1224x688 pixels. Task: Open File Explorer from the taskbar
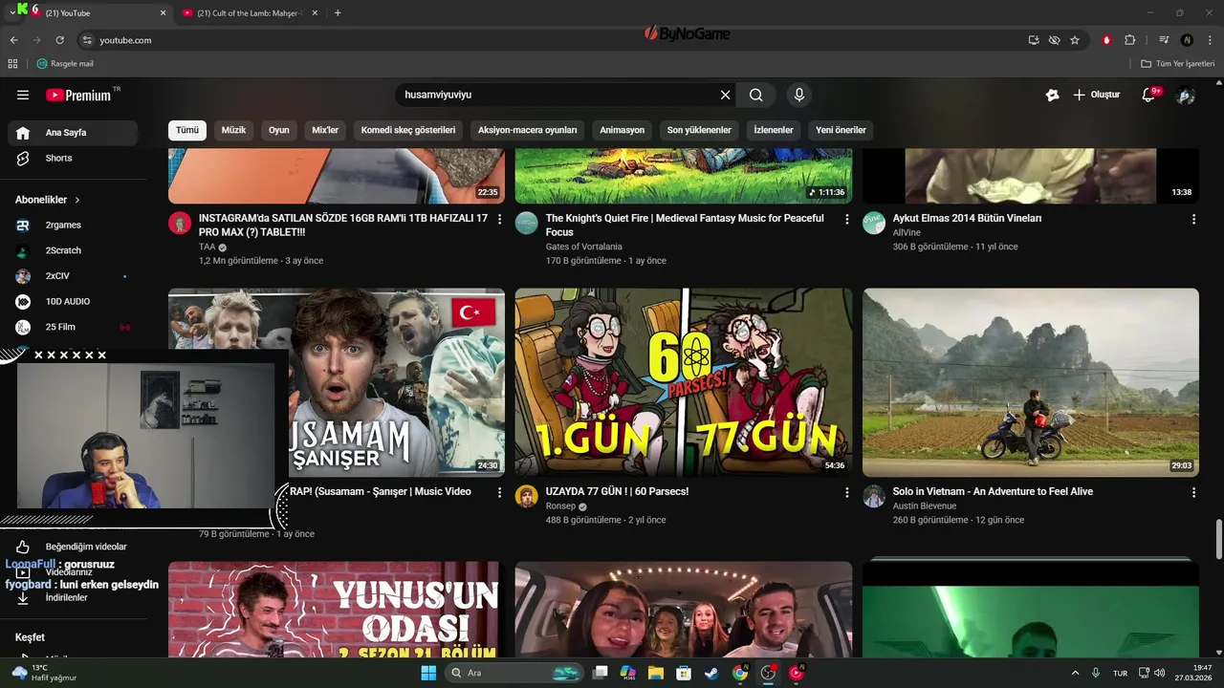pyautogui.click(x=656, y=673)
